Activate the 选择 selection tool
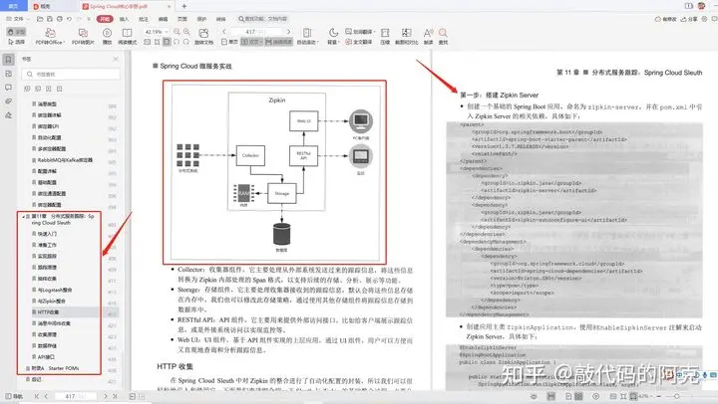718x404 pixels. click(17, 42)
